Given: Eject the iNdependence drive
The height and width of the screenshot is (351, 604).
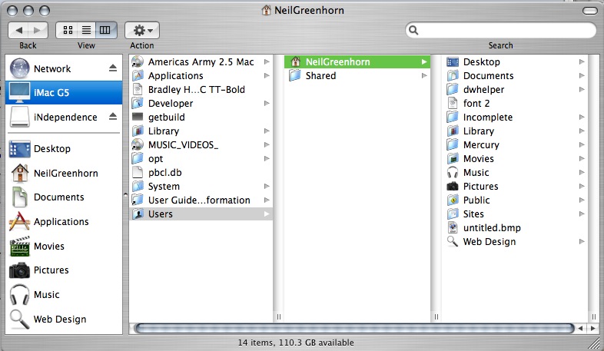Looking at the screenshot, I should (112, 116).
